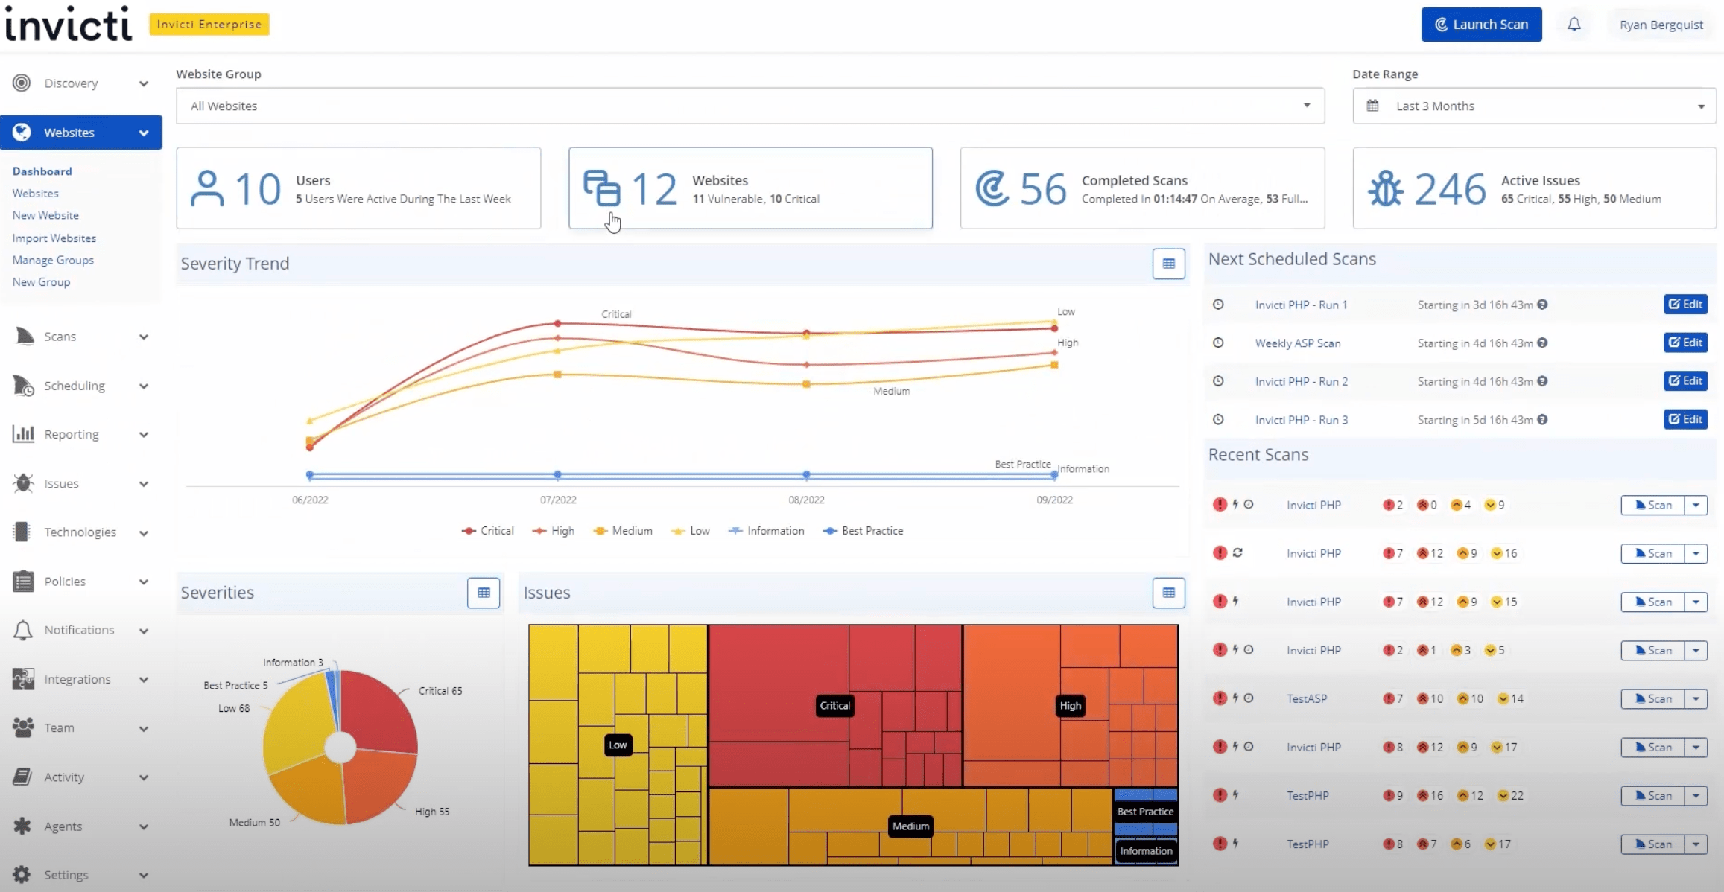Click the Best Practice treemap block
This screenshot has height=892, width=1724.
click(1145, 812)
